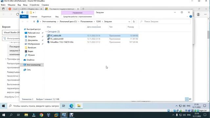Screen dimensions: 210x118
Task: Open Edge from the guest taskbar
Action: (x=72, y=106)
